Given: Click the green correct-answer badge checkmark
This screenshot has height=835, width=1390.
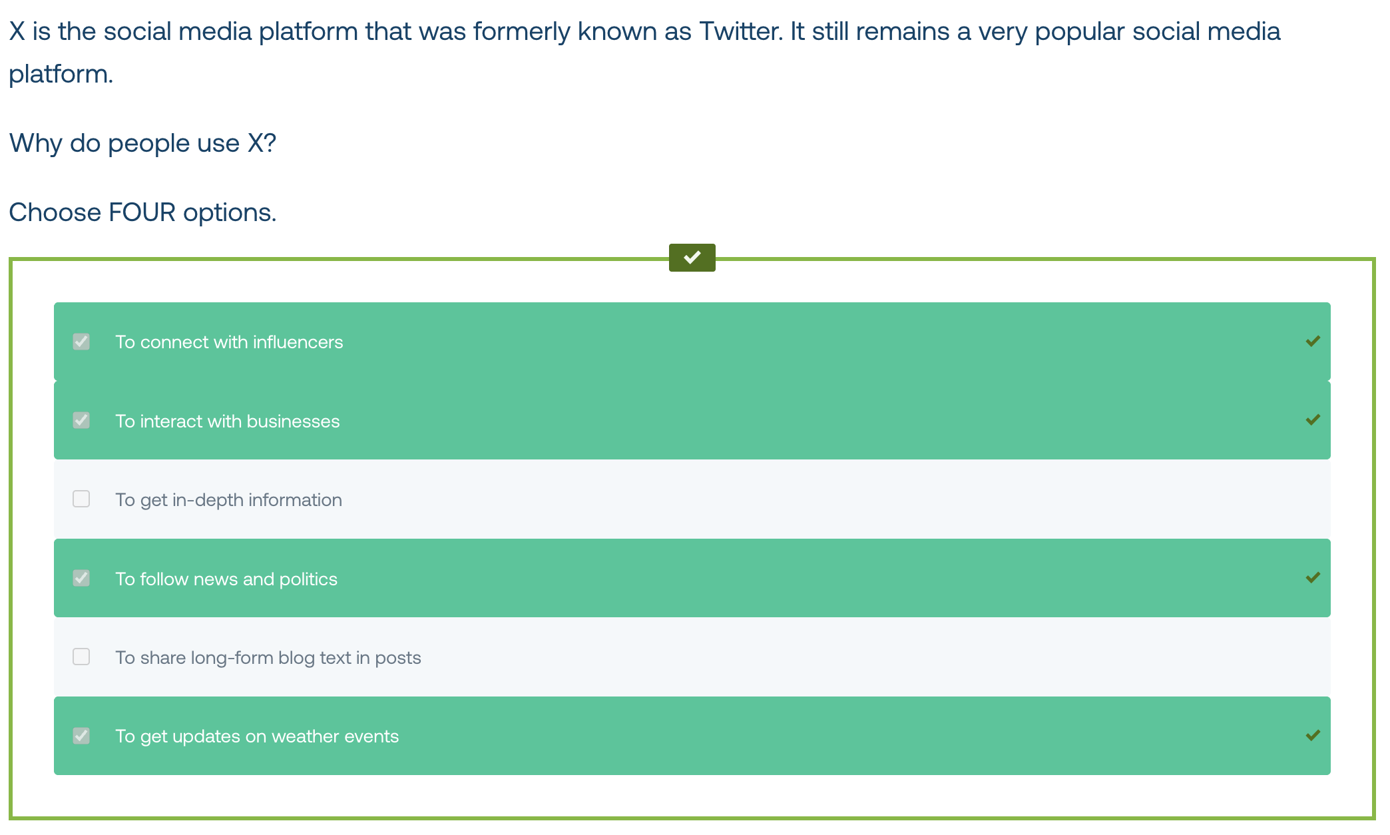Looking at the screenshot, I should point(692,257).
